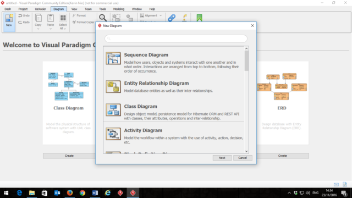352x198 pixels.
Task: Select the Activity Diagram icon
Action: point(113,134)
